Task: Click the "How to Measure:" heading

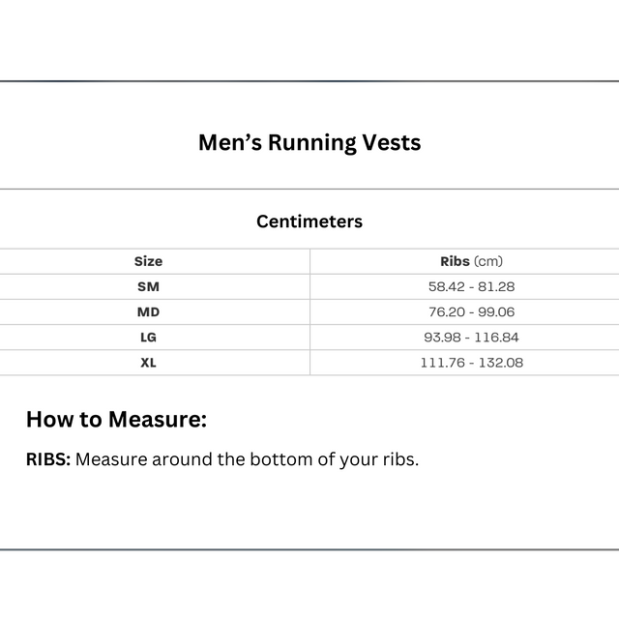Action: [116, 420]
